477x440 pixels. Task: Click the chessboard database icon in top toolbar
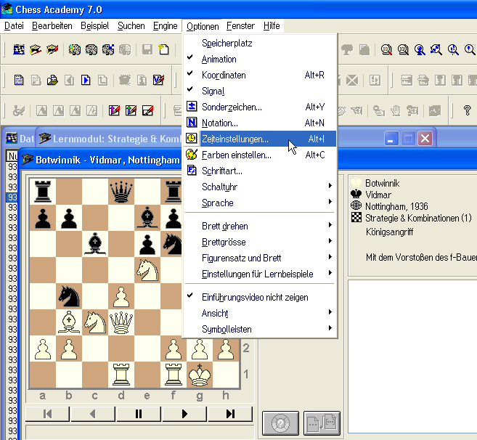[x=19, y=49]
